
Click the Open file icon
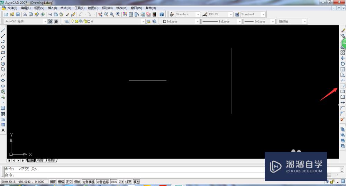12,14
